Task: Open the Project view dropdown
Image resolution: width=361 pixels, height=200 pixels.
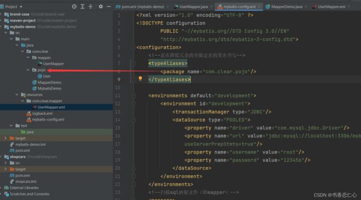Action: (x=13, y=7)
